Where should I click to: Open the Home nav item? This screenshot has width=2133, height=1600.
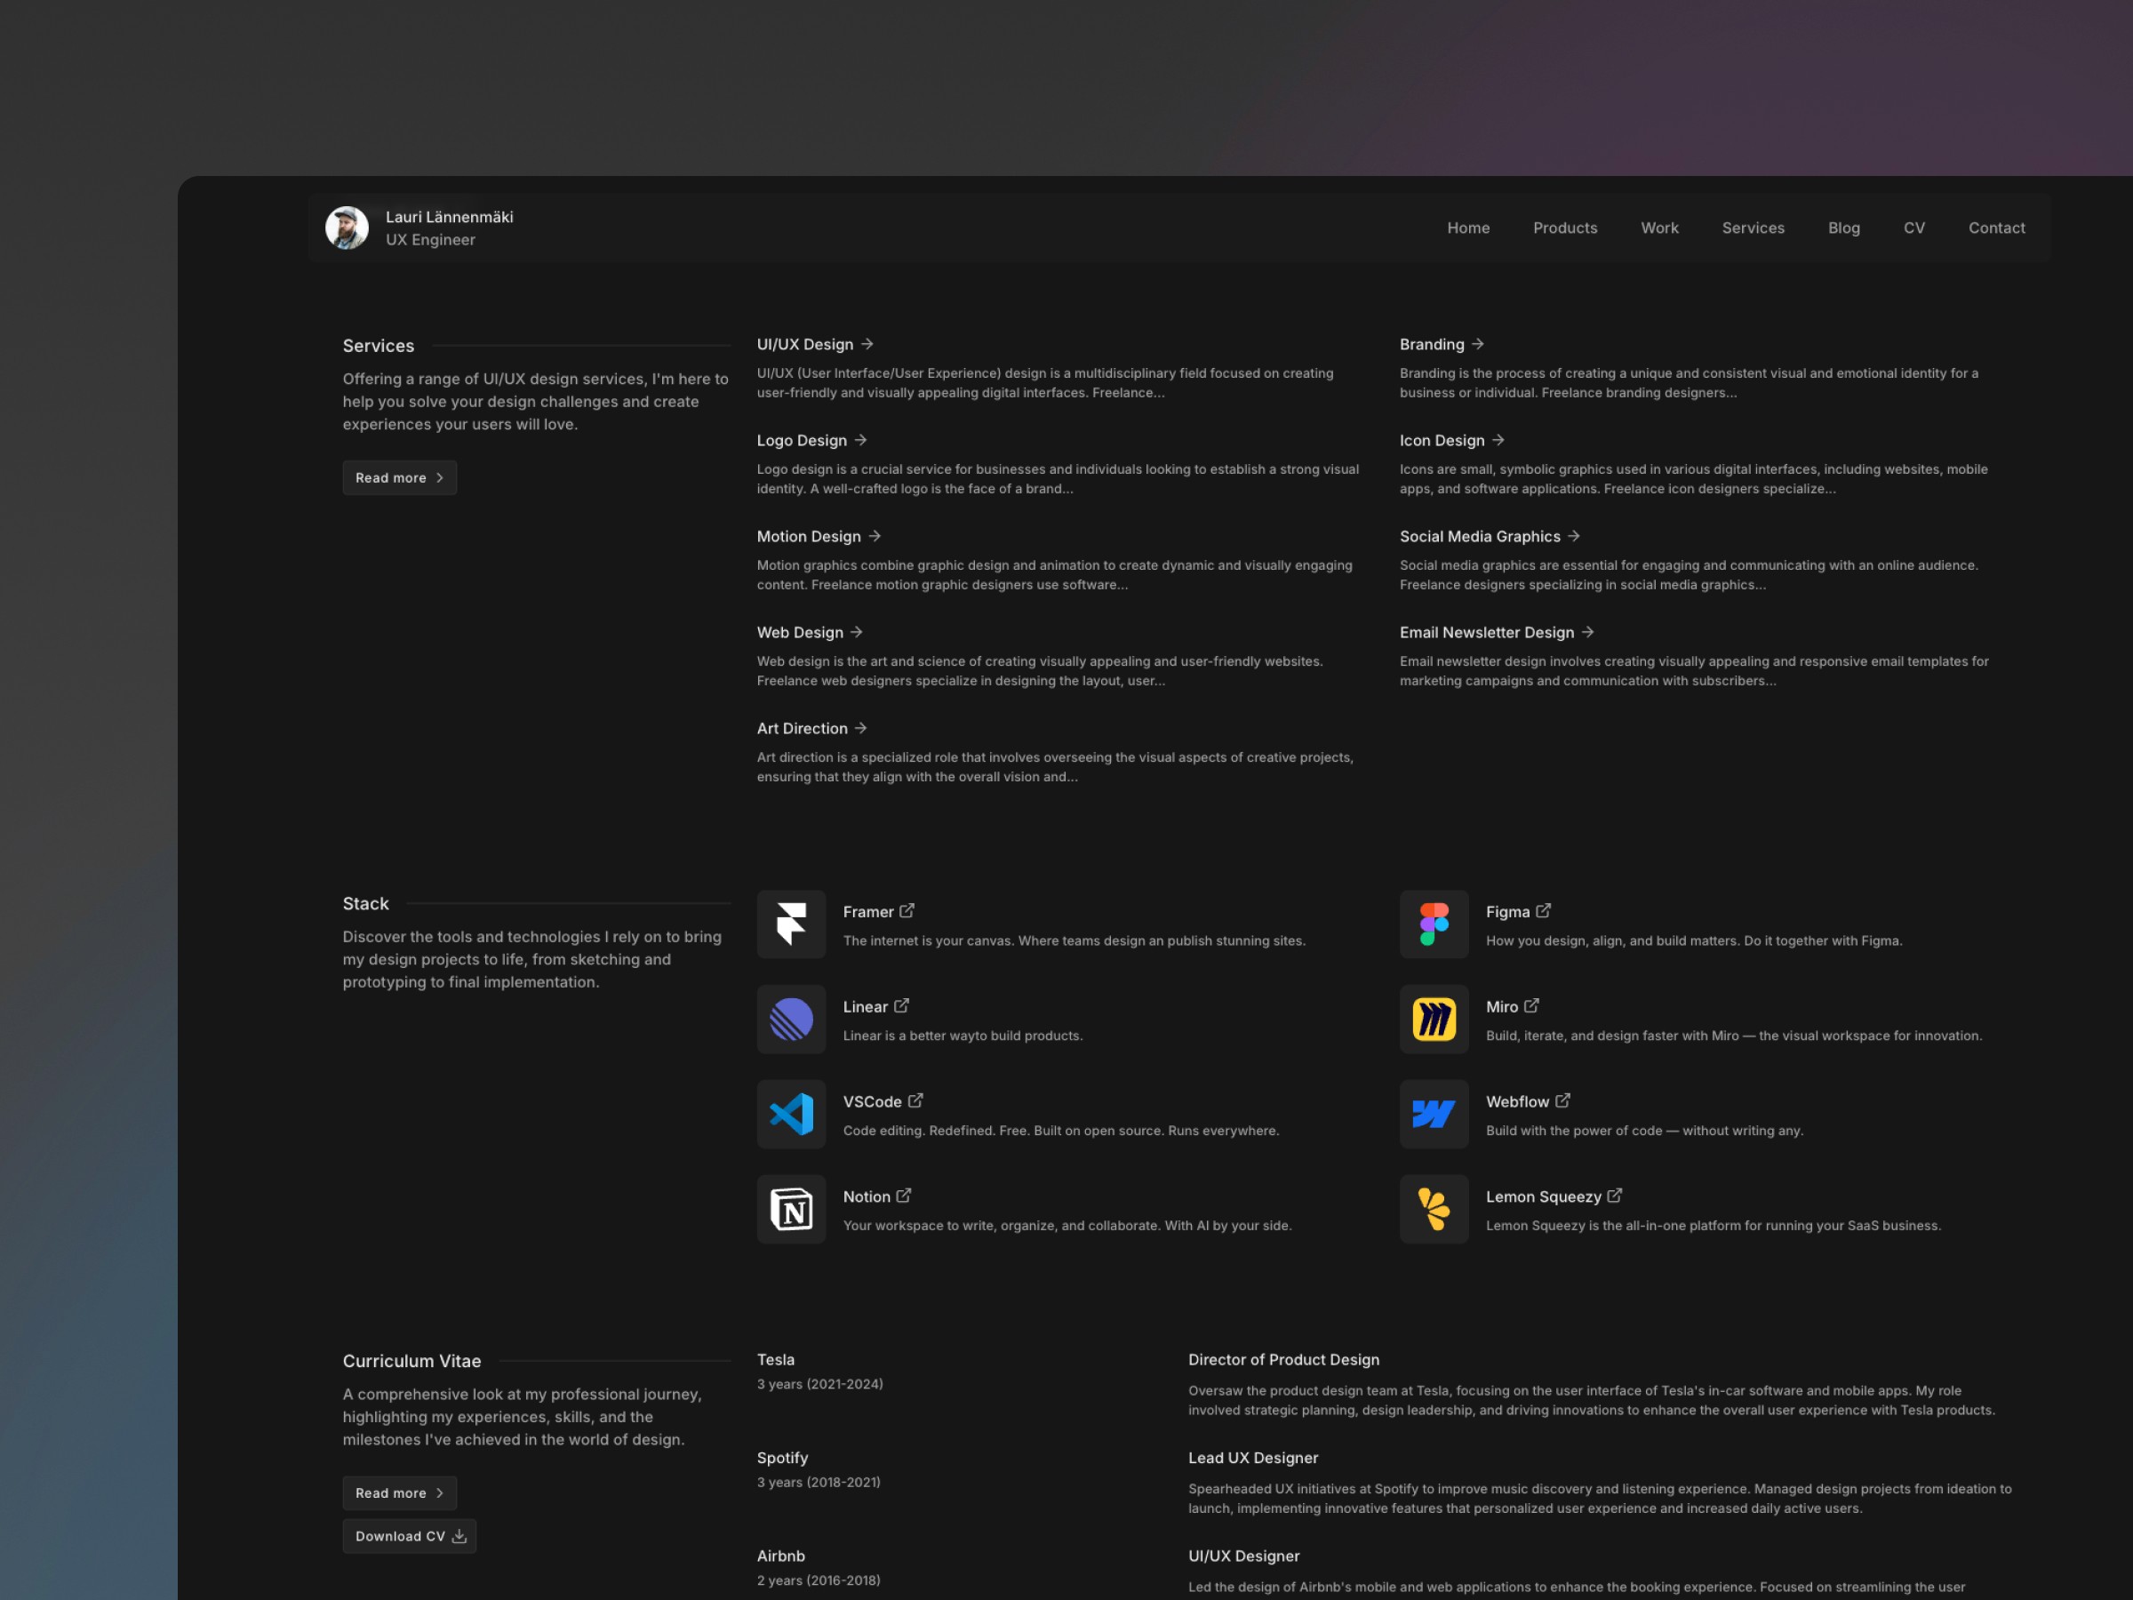(x=1467, y=228)
